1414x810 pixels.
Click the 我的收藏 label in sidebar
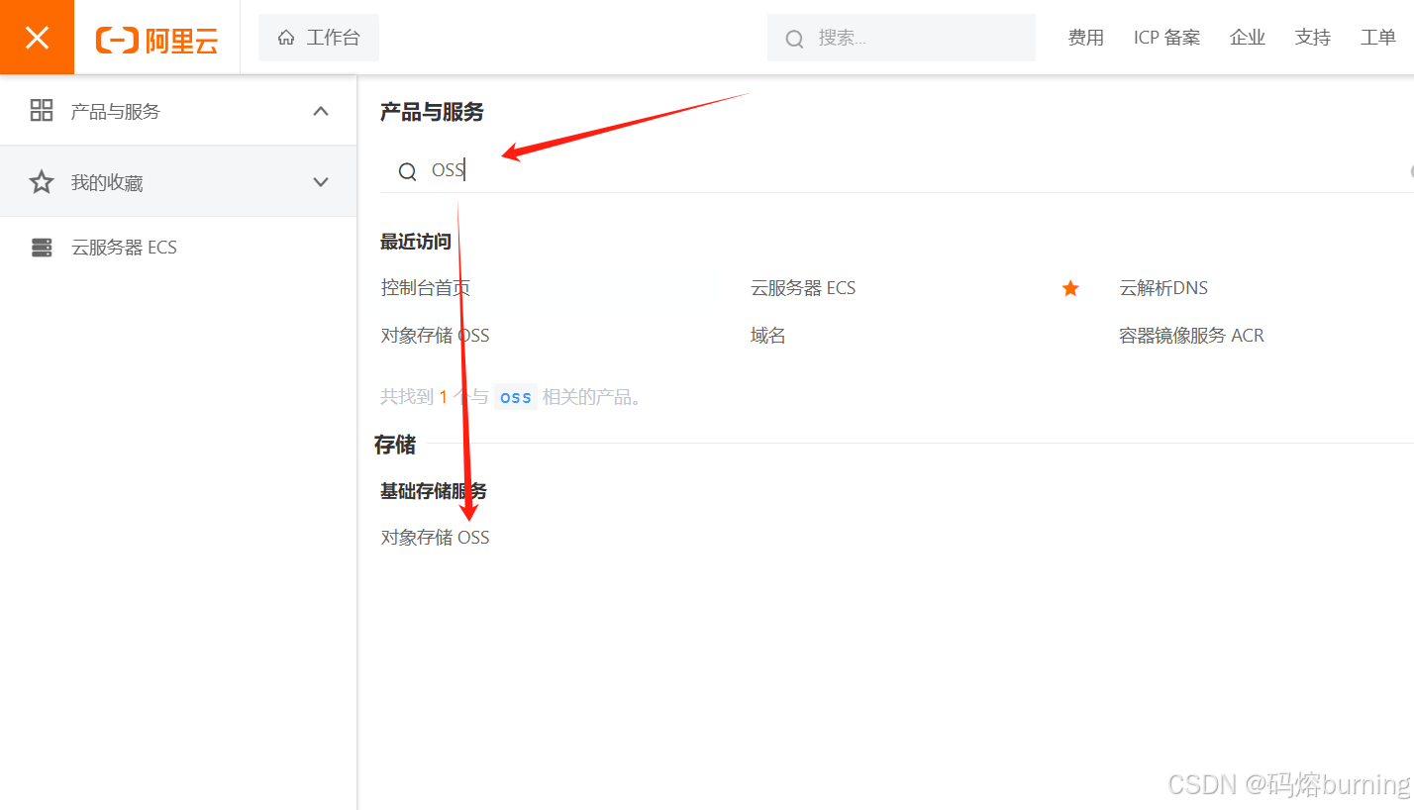coord(107,183)
